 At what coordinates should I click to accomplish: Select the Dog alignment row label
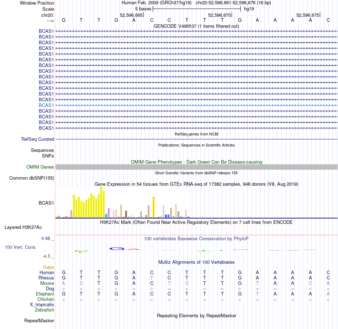[50, 289]
